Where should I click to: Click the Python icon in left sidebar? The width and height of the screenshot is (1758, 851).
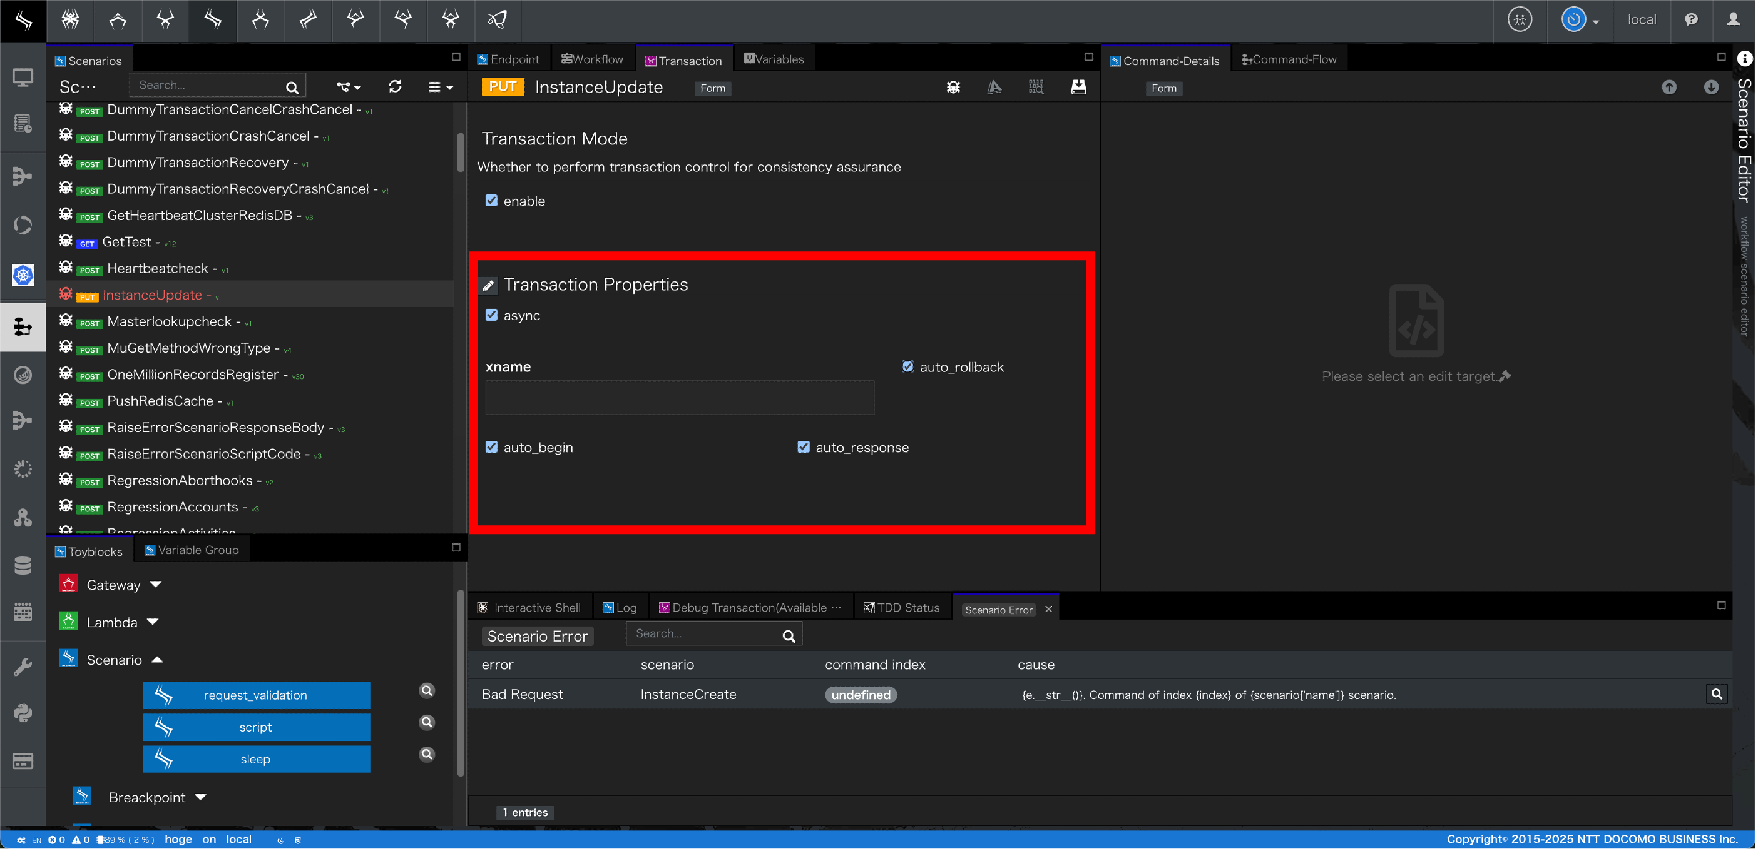[x=23, y=713]
